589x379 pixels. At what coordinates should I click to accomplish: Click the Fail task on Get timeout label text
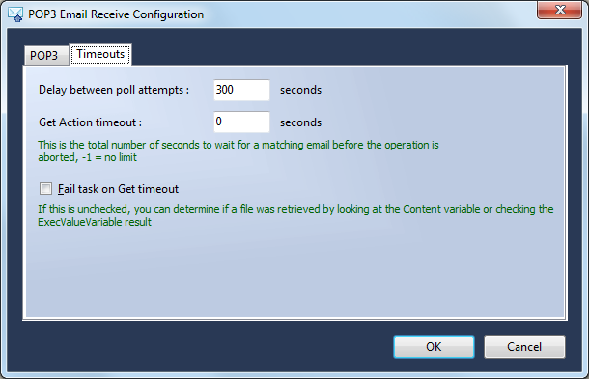tap(118, 189)
